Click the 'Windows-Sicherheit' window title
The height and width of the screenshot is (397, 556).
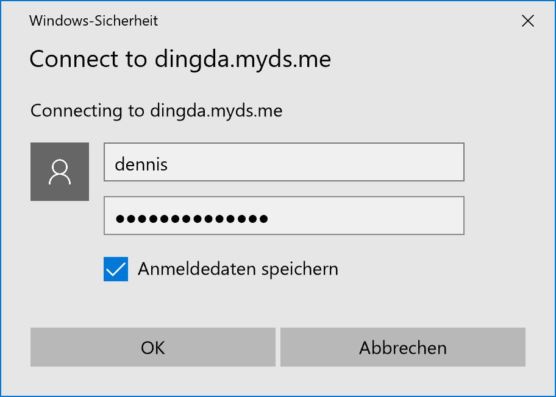point(94,21)
